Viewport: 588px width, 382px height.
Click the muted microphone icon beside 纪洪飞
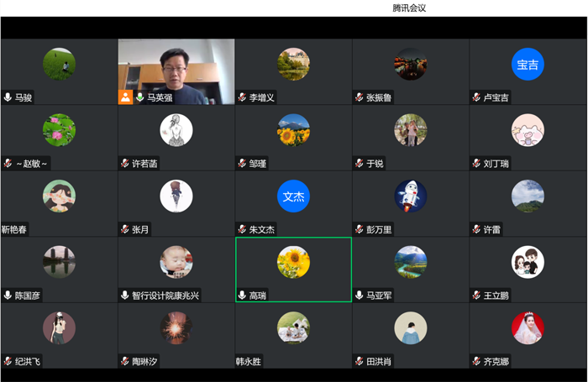point(8,361)
